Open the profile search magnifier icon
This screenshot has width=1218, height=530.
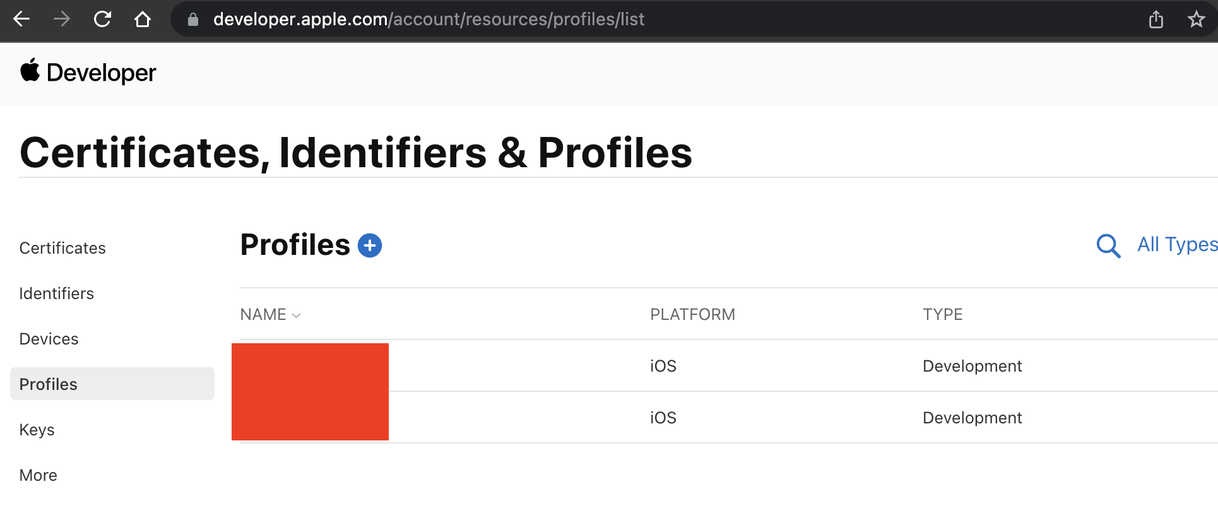tap(1108, 245)
